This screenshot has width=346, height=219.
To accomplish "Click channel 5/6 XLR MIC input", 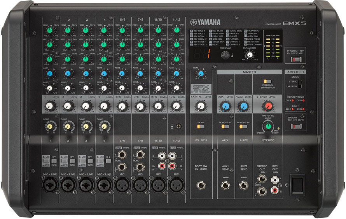I will 122,185.
